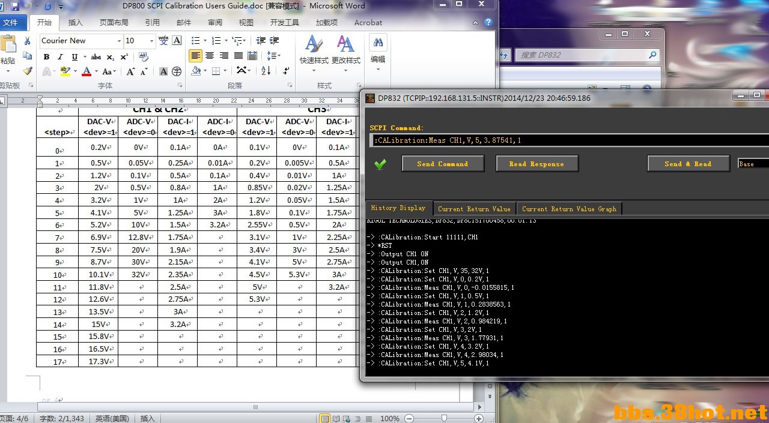Screen dimensions: 769x423
Task: Click the Read Response button
Action: (537, 164)
